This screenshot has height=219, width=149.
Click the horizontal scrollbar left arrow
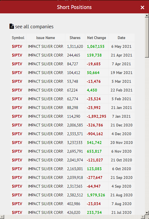point(2,217)
